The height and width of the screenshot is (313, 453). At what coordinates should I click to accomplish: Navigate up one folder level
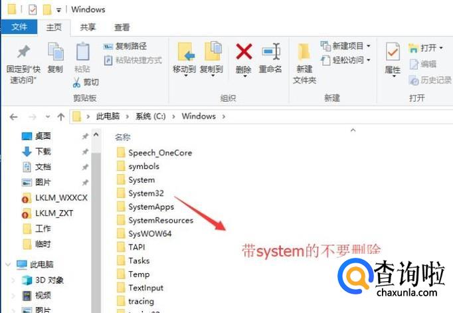coord(60,117)
